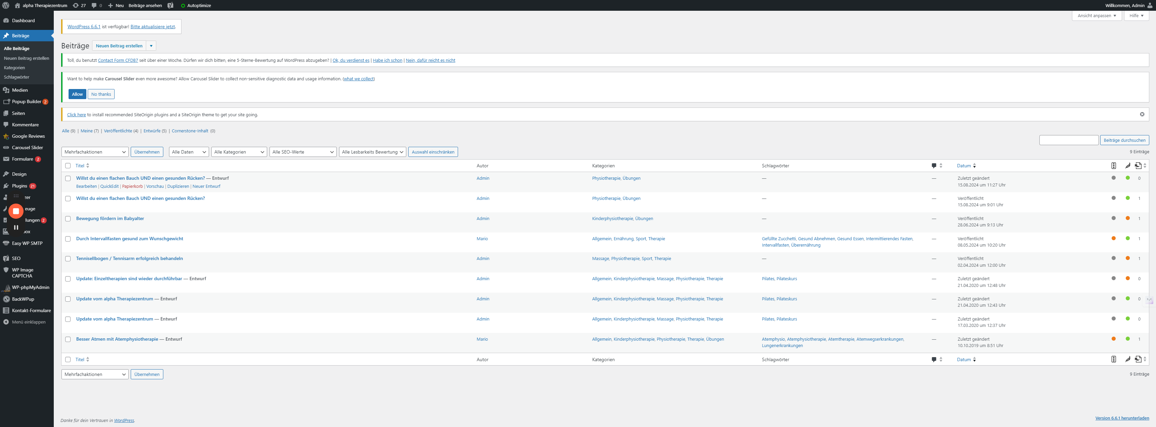Tick the select-all checkbox in the table footer
Viewport: 1156px width, 427px height.
click(x=68, y=359)
